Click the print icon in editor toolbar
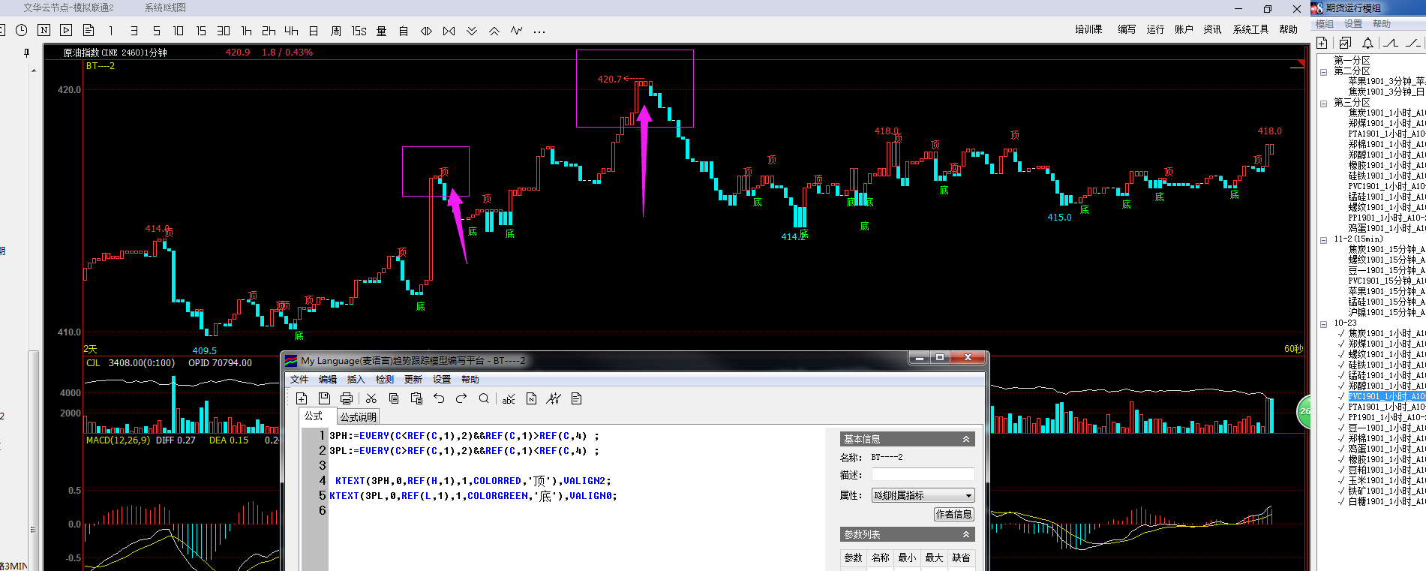This screenshot has height=571, width=1426. coord(346,398)
